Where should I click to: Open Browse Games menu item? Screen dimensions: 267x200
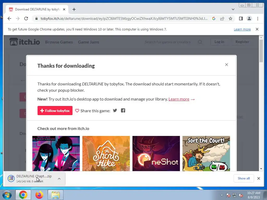59,42
